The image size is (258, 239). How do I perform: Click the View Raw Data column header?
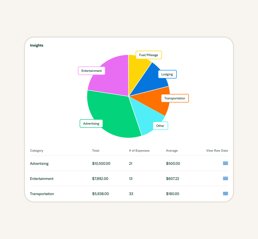(217, 151)
